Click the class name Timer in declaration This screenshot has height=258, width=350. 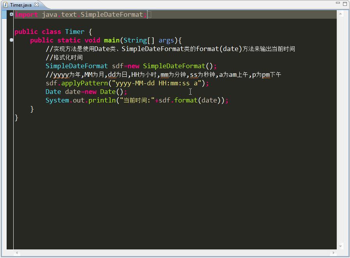coord(74,32)
